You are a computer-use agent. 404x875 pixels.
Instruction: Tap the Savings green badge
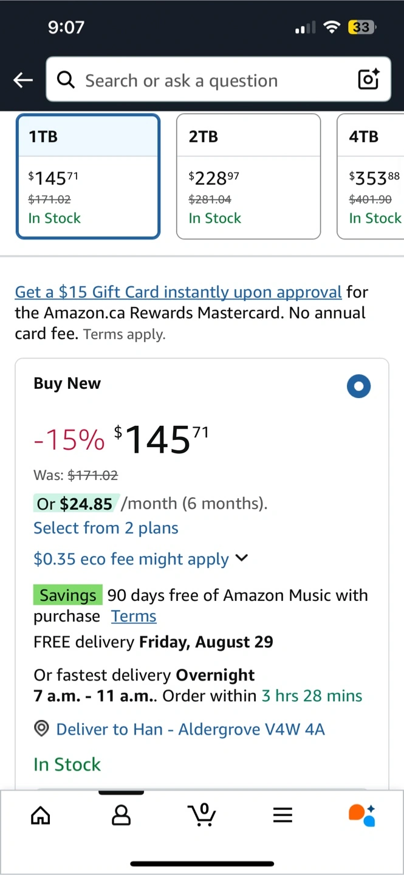[68, 595]
